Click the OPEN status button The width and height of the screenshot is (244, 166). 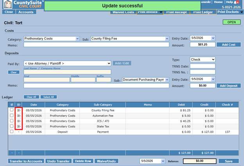[x=231, y=22]
